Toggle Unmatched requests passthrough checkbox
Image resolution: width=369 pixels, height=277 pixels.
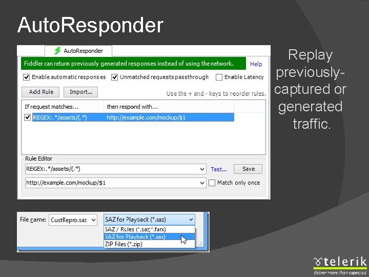click(x=114, y=77)
